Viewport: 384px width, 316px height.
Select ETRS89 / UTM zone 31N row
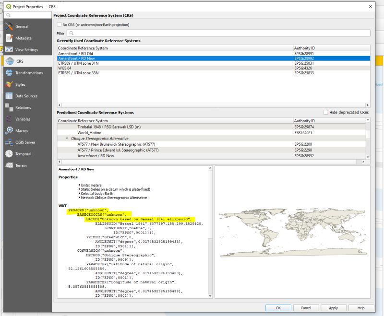[214, 63]
